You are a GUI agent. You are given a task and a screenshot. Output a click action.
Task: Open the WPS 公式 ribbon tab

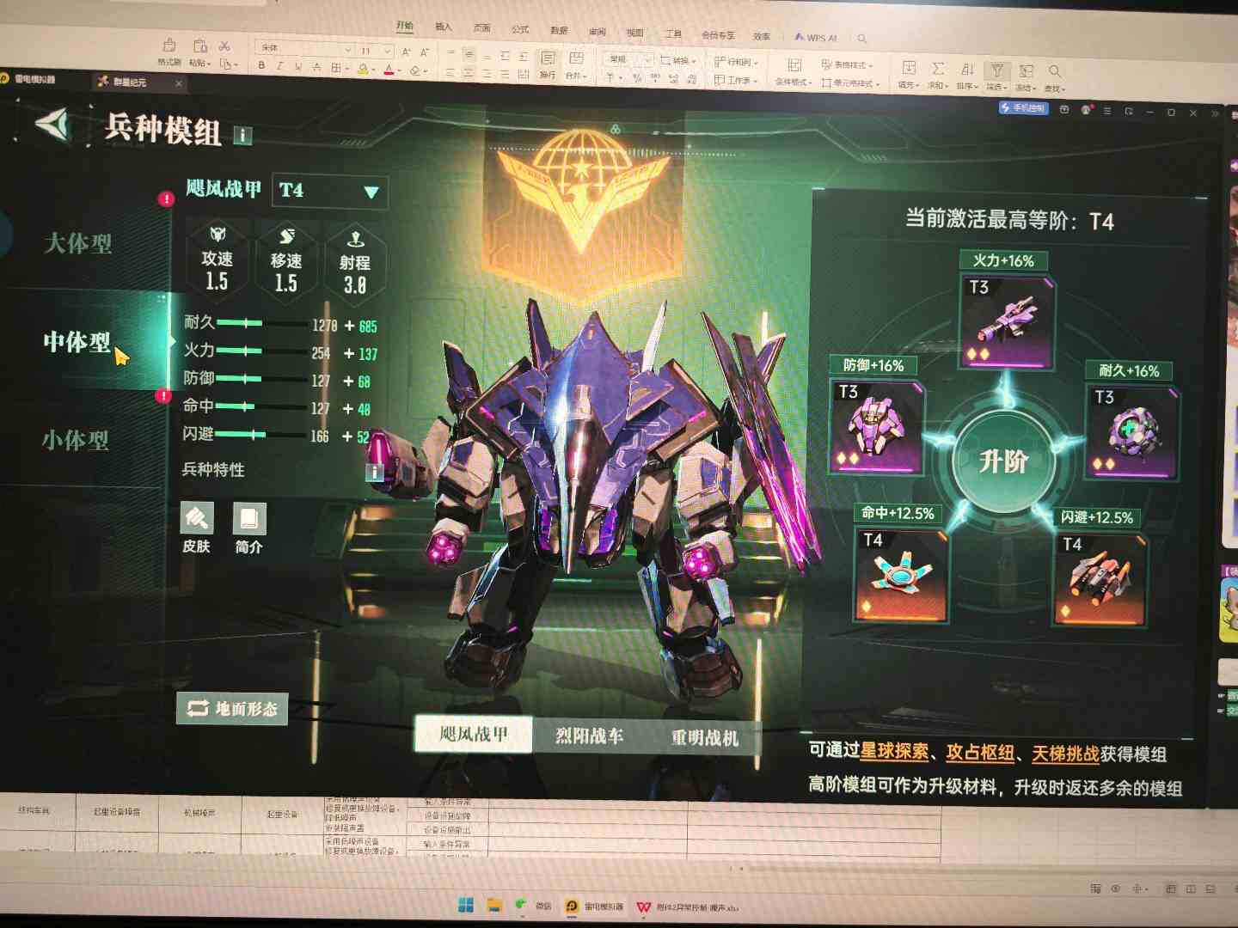[520, 29]
